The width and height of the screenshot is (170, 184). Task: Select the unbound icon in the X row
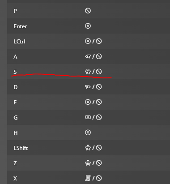pos(99,178)
